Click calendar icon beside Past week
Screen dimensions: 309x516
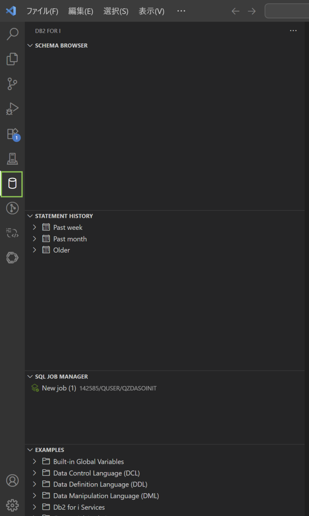[46, 227]
